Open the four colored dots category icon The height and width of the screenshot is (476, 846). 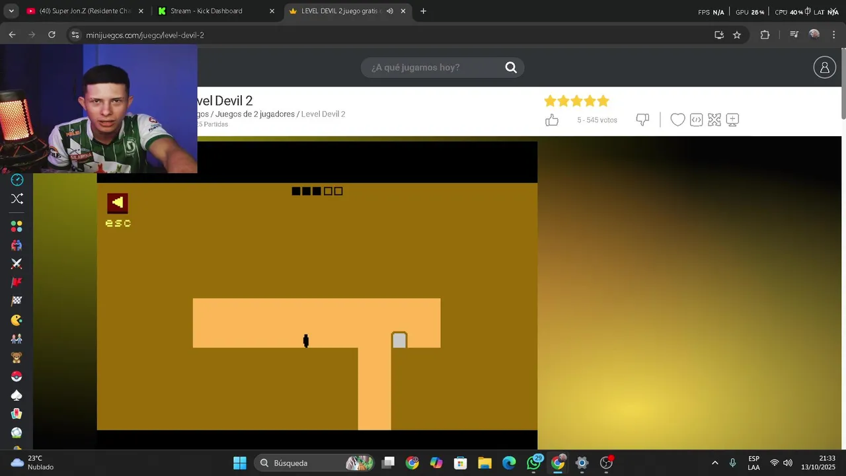pyautogui.click(x=17, y=226)
